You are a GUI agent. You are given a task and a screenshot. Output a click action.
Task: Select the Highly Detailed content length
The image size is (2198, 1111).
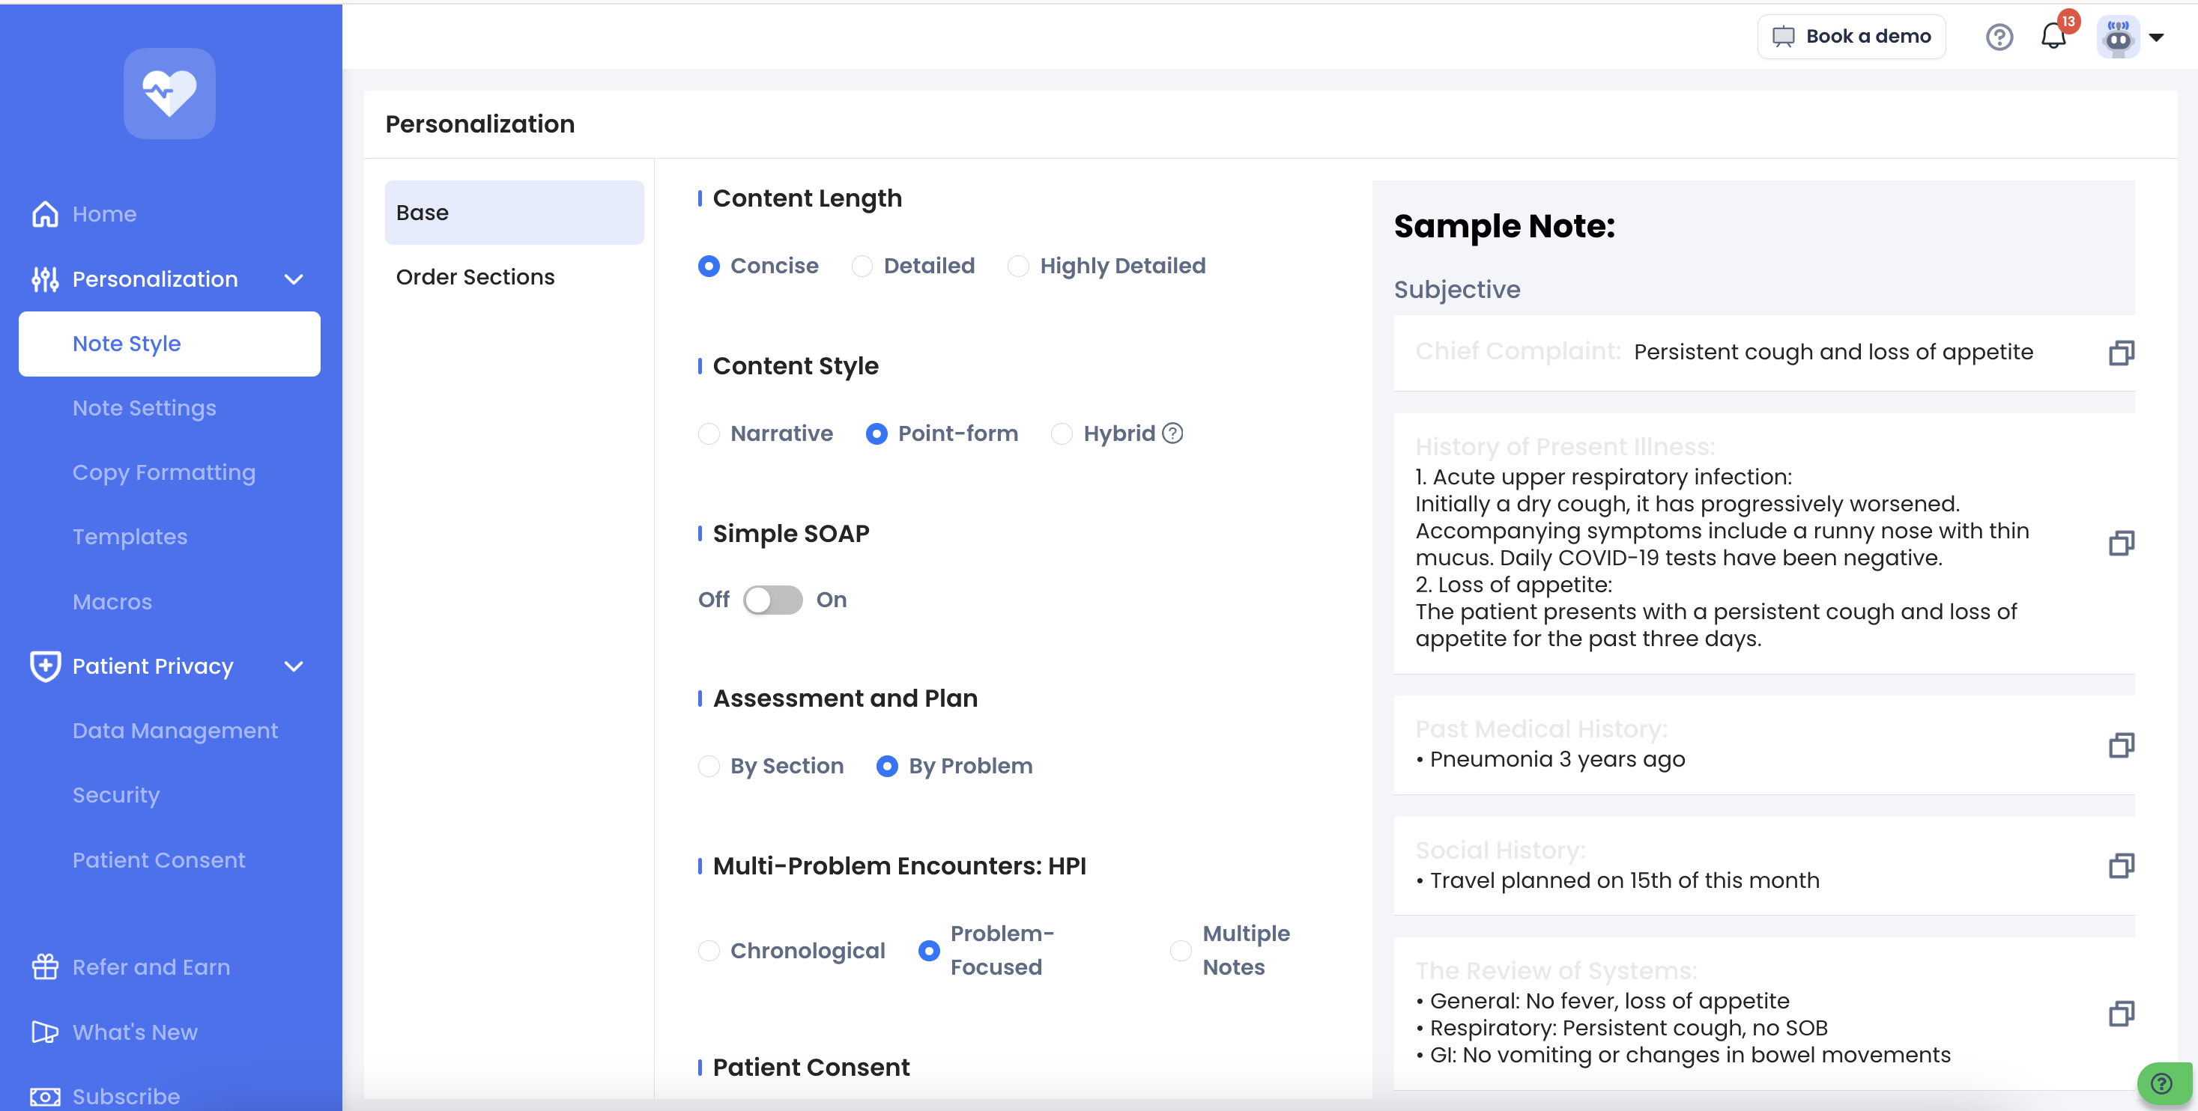tap(1018, 266)
